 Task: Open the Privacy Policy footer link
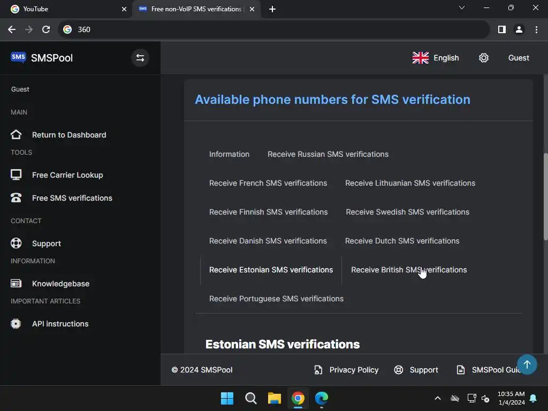coord(353,370)
